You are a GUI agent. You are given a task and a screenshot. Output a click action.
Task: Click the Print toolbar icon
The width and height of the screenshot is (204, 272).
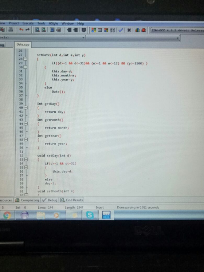pyautogui.click(x=11, y=30)
